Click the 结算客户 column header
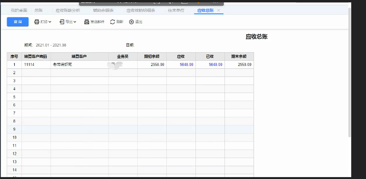 point(80,57)
